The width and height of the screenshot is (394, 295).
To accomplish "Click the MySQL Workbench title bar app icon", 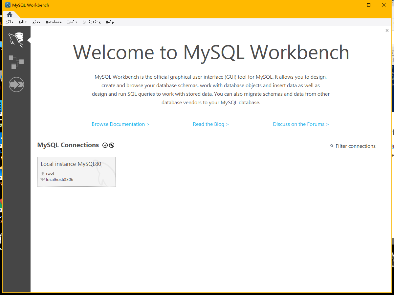I will click(x=8, y=5).
